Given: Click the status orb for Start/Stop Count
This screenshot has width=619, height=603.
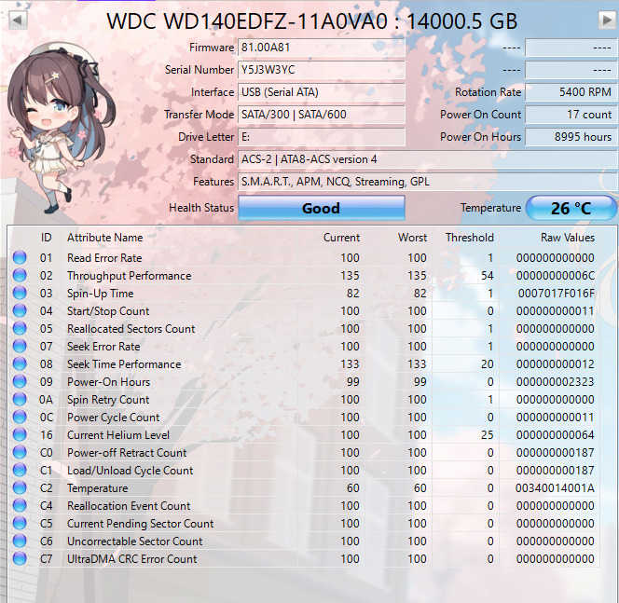Looking at the screenshot, I should click(x=20, y=310).
